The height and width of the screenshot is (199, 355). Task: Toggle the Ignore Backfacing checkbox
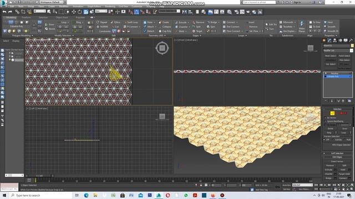326,121
